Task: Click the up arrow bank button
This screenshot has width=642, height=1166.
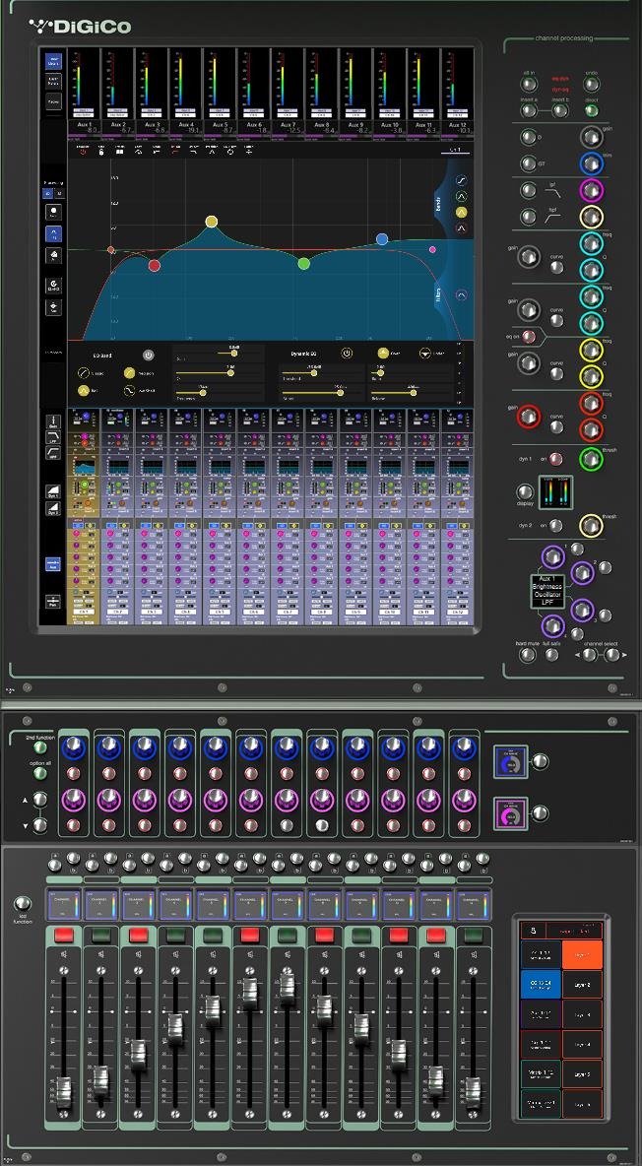Action: (40, 800)
